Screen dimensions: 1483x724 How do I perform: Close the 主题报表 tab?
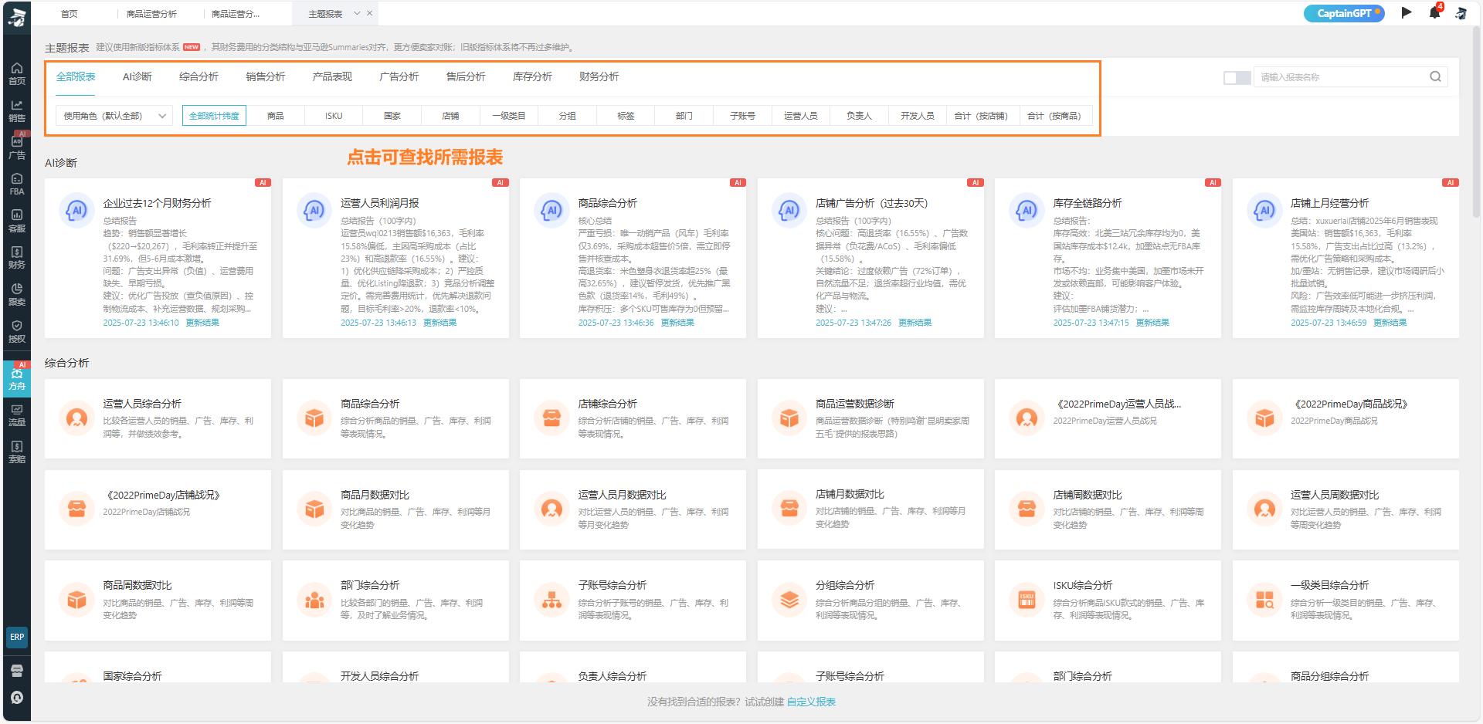click(370, 13)
